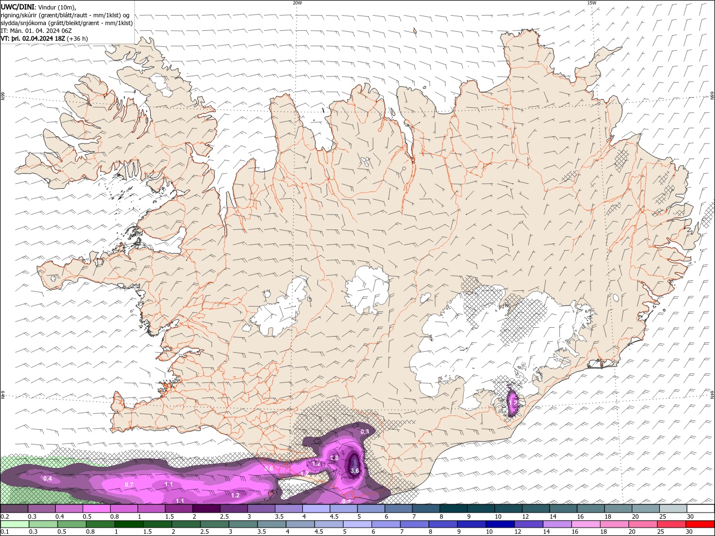Pick the darkest purple swatch above the upper '2' label
The width and height of the screenshot is (715, 536).
tap(206, 509)
